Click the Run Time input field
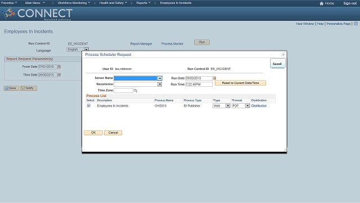This screenshot has height=203, width=360. pos(199,85)
